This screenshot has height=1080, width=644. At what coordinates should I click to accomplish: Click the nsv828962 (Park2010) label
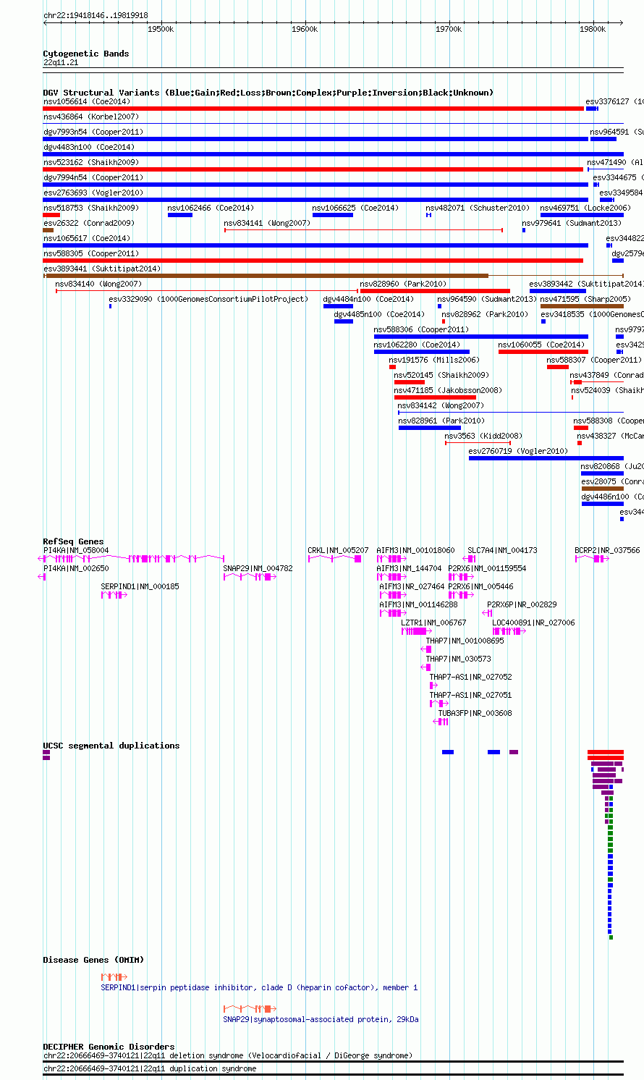click(x=485, y=314)
